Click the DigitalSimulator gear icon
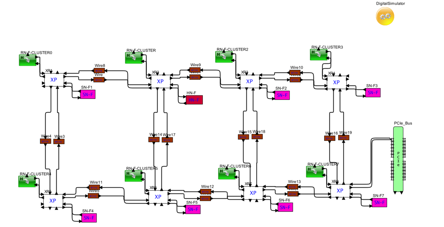The image size is (444, 227). [x=385, y=16]
